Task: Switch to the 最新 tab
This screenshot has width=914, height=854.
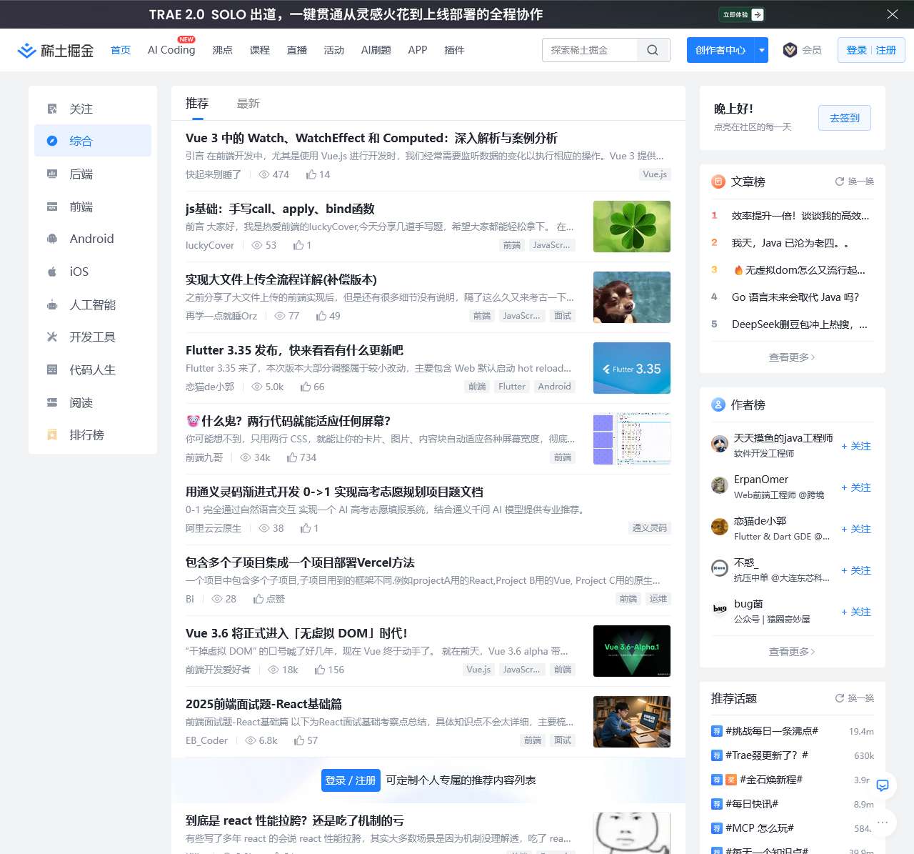Action: tap(248, 104)
